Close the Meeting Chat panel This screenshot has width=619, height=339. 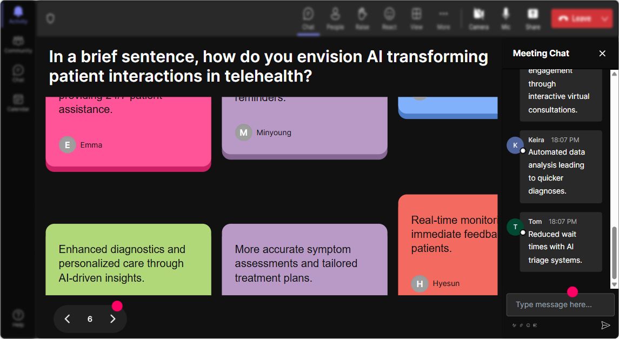point(602,54)
